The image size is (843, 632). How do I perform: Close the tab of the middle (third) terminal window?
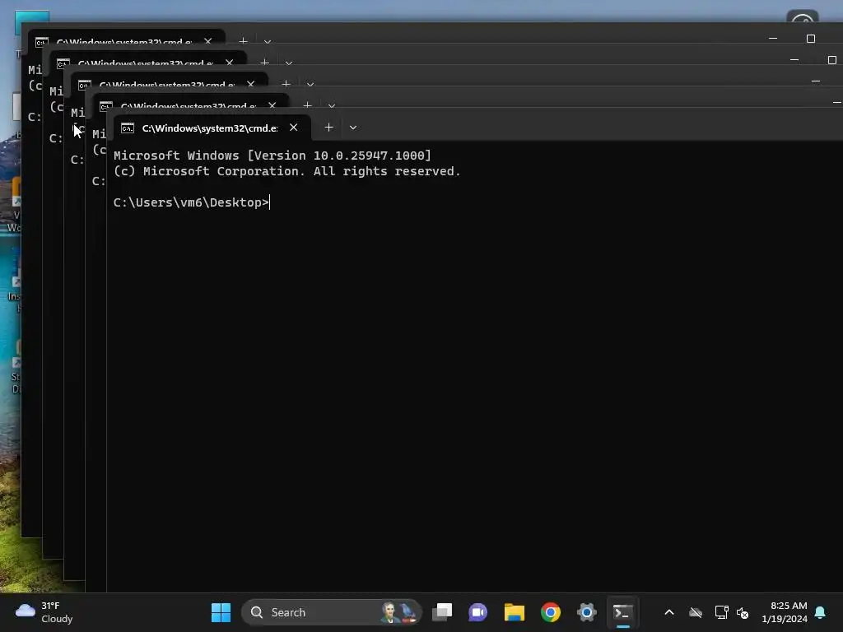(250, 84)
